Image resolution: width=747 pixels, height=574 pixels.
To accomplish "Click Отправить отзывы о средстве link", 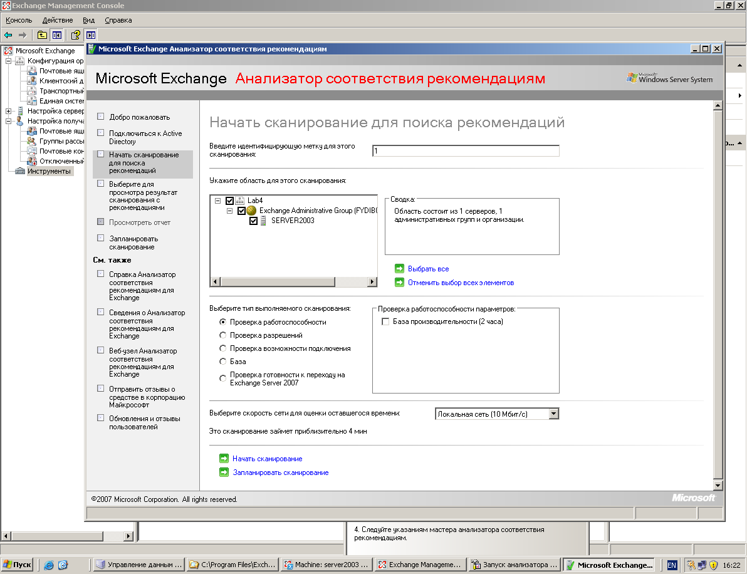I will 147,397.
